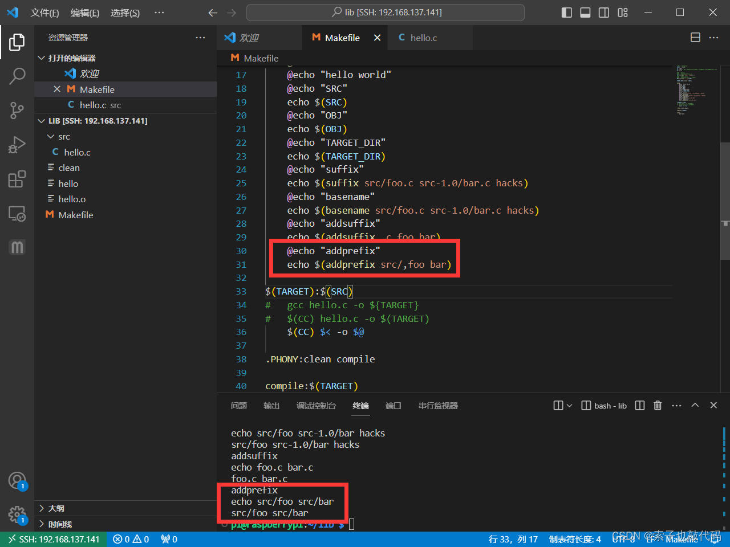Open the menu bar overflow ellipsis
The width and height of the screenshot is (730, 547).
[x=159, y=13]
